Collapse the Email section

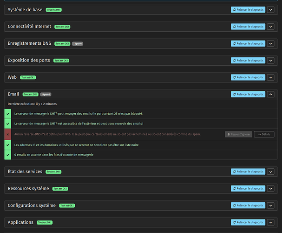click(270, 94)
